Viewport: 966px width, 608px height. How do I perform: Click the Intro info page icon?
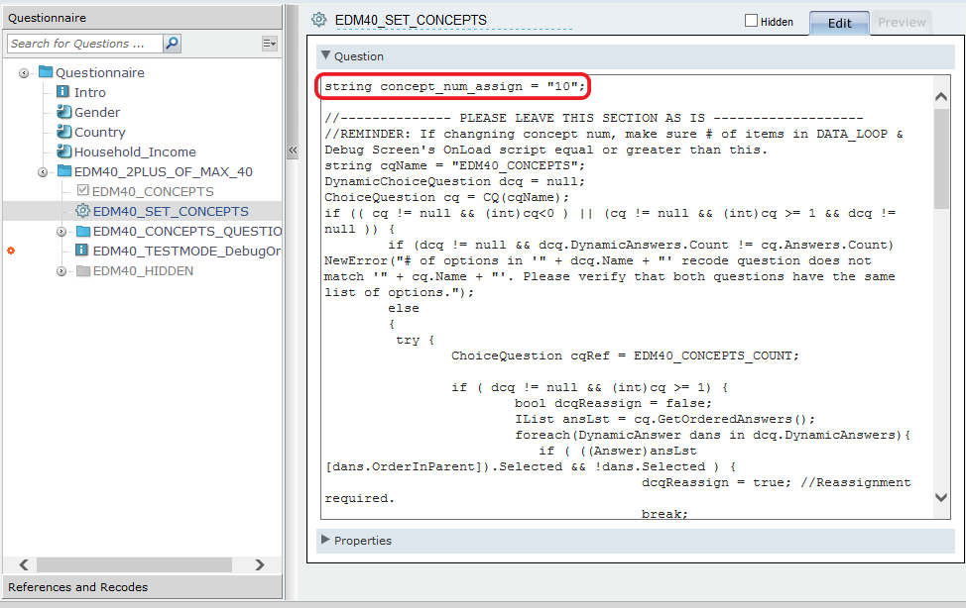click(62, 92)
